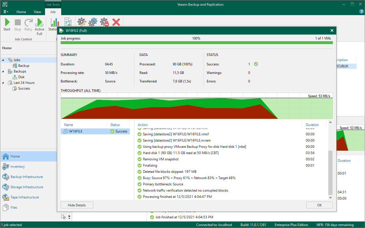Switch to the Home ribbon tab
The width and height of the screenshot is (365, 228).
(21, 12)
